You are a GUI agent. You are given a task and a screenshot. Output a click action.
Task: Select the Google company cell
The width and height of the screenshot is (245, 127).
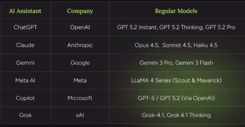pyautogui.click(x=80, y=63)
